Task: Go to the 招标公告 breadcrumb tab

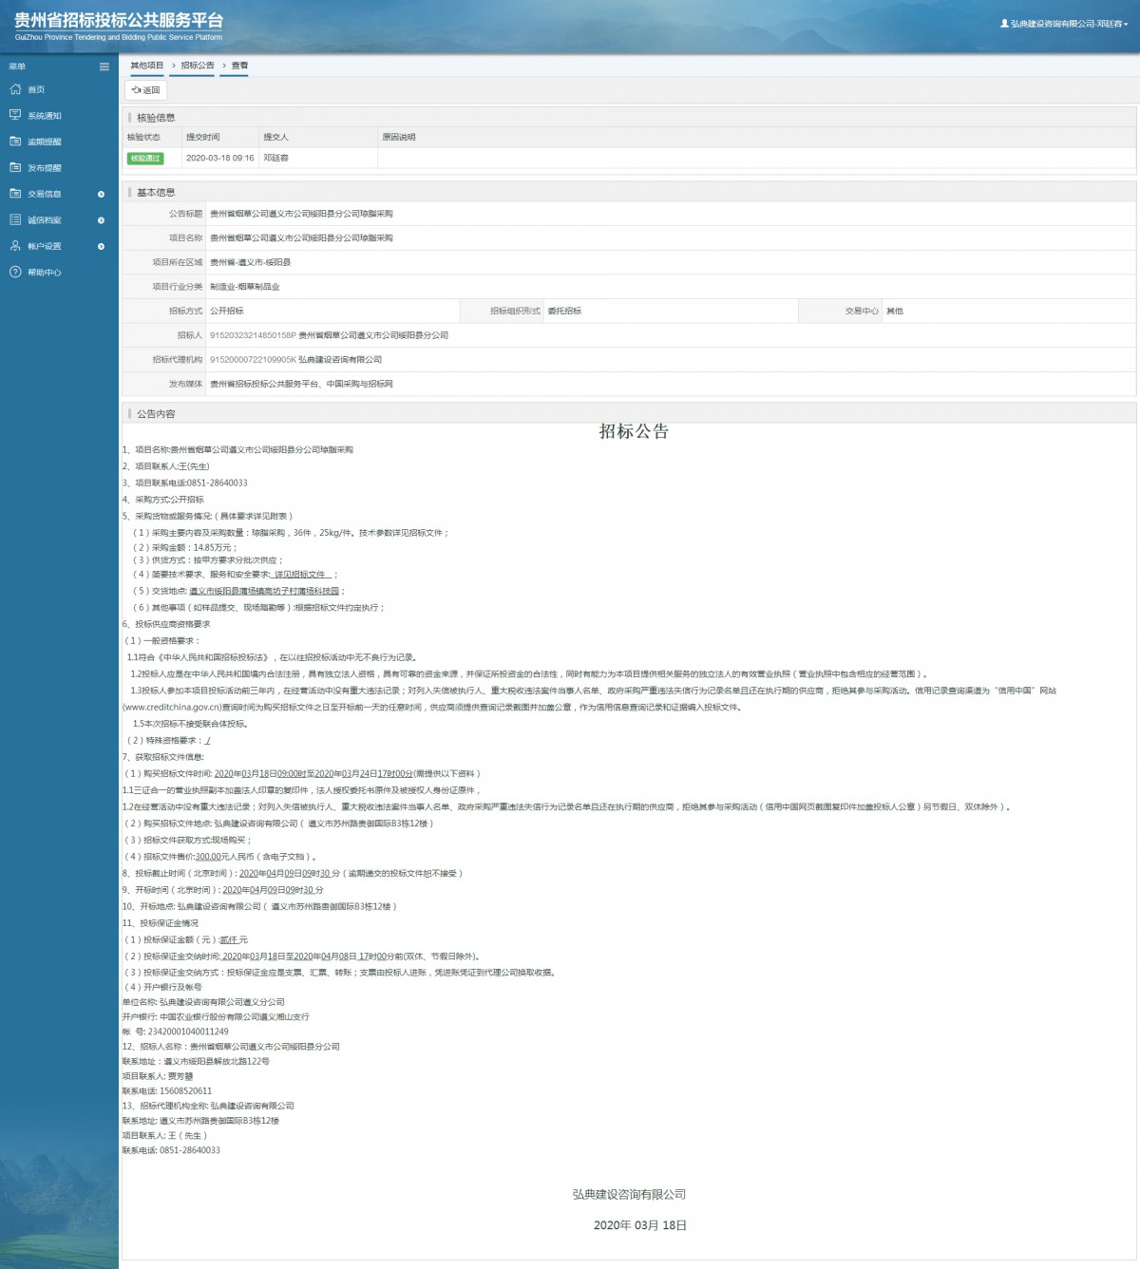Action: click(x=198, y=66)
